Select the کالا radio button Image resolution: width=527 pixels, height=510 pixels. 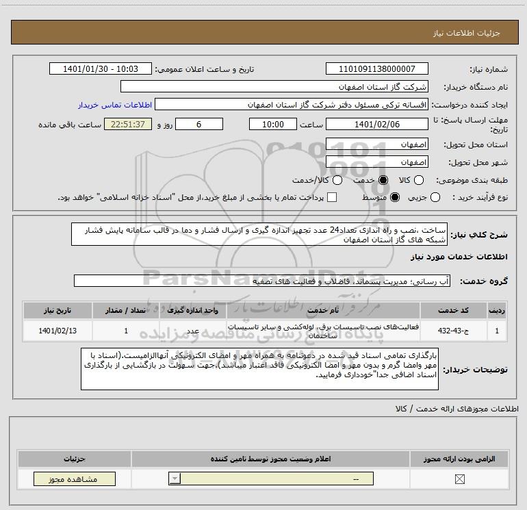pos(418,180)
